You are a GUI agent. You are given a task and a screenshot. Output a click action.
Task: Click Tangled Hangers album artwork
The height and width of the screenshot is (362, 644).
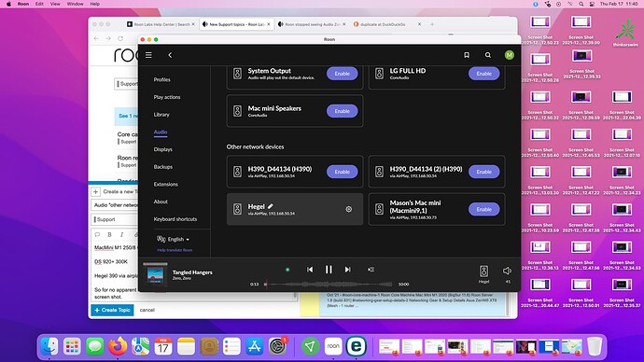click(155, 274)
